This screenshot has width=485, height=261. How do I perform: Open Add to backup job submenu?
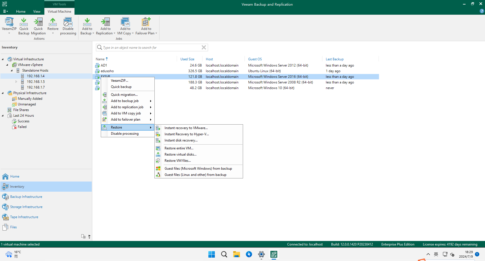[128, 101]
